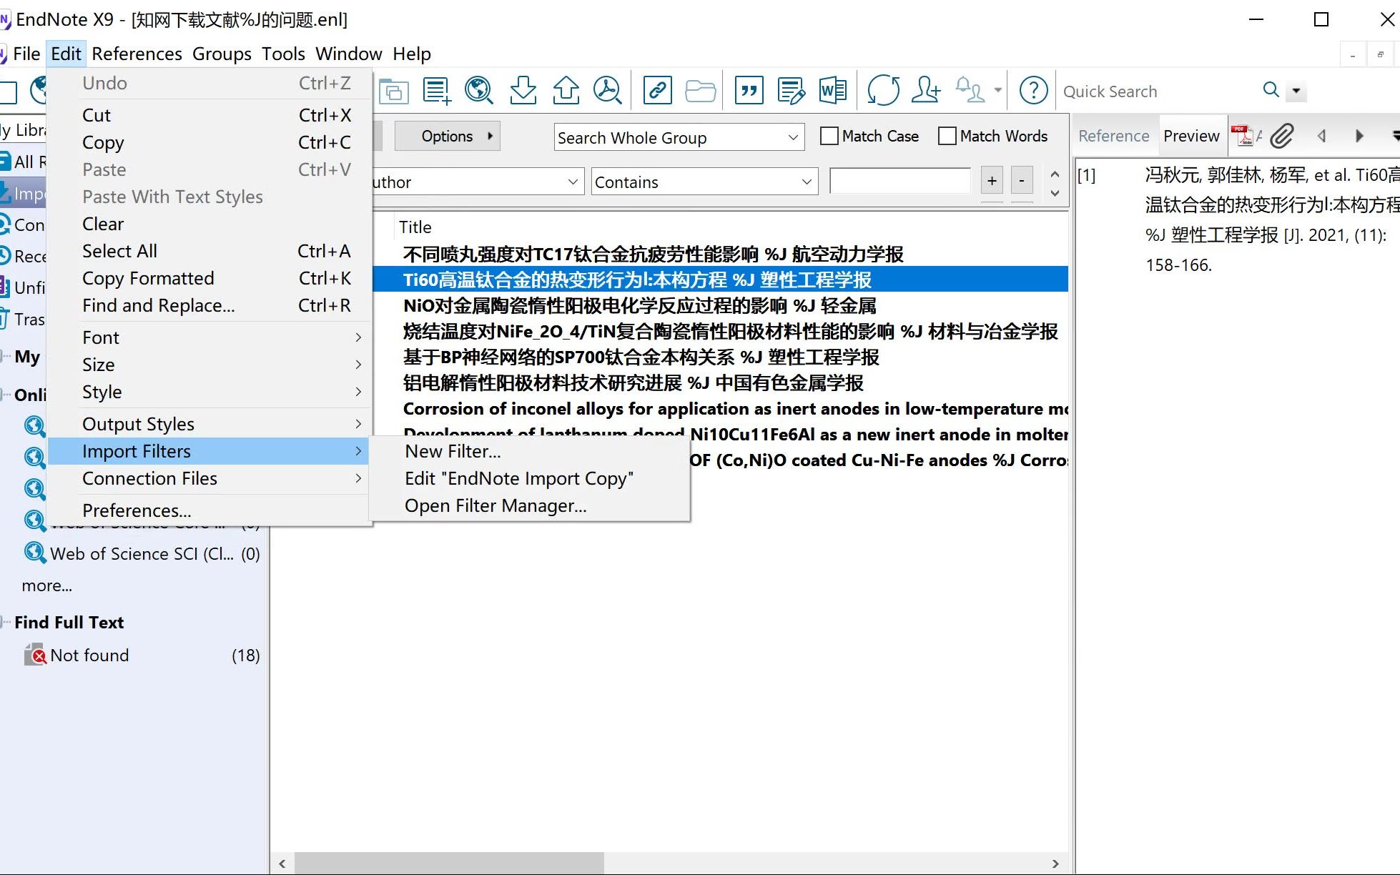Click the Export upload-arrow icon
Image resolution: width=1400 pixels, height=875 pixels.
click(x=566, y=91)
